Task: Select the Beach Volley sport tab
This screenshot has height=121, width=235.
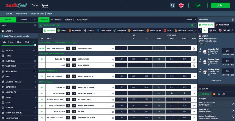Action: click(154, 30)
